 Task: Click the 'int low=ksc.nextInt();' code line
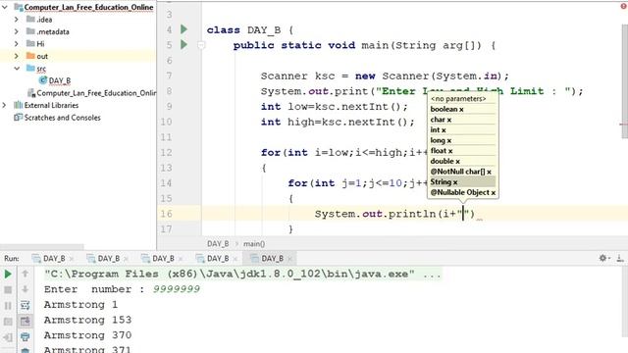[x=334, y=107]
